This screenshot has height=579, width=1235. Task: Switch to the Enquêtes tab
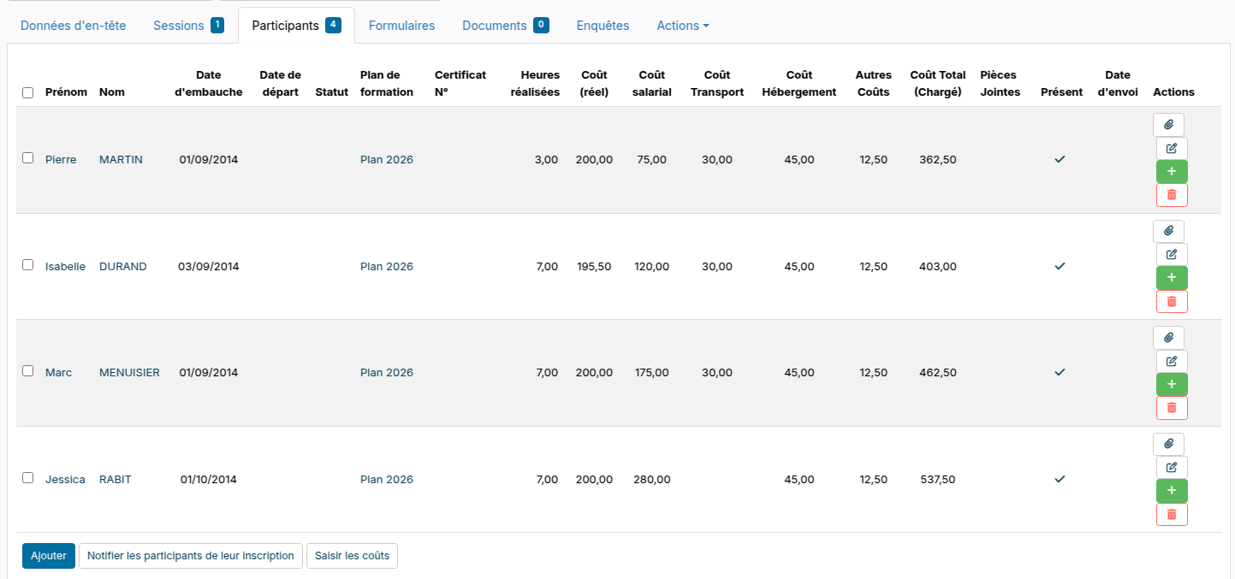click(603, 26)
